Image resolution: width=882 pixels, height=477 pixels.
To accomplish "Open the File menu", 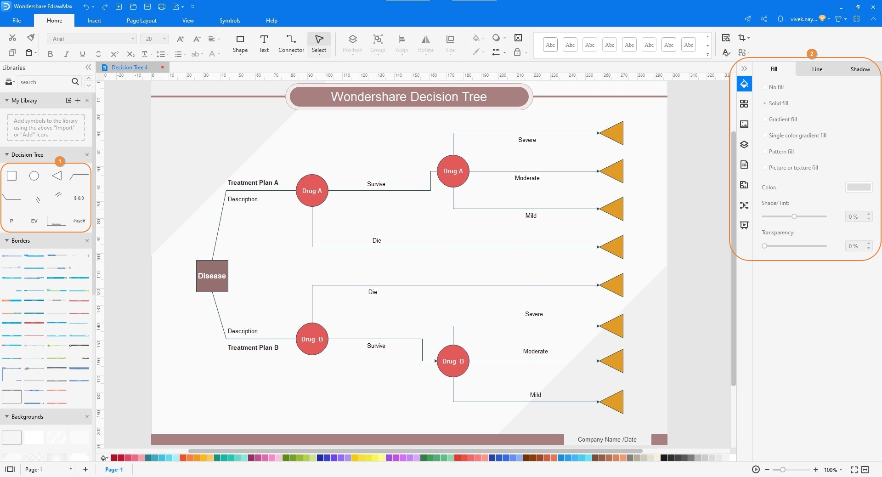I will (x=17, y=21).
